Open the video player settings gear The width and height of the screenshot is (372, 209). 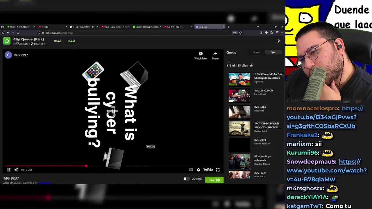[x=198, y=170]
